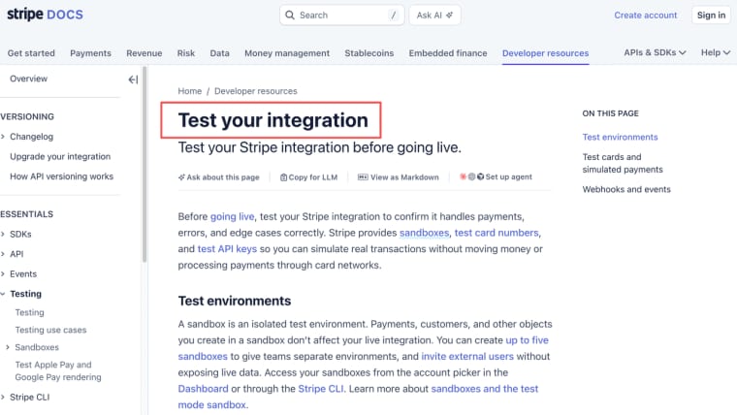Open the Data tab
This screenshot has height=415, width=737.
click(x=219, y=53)
